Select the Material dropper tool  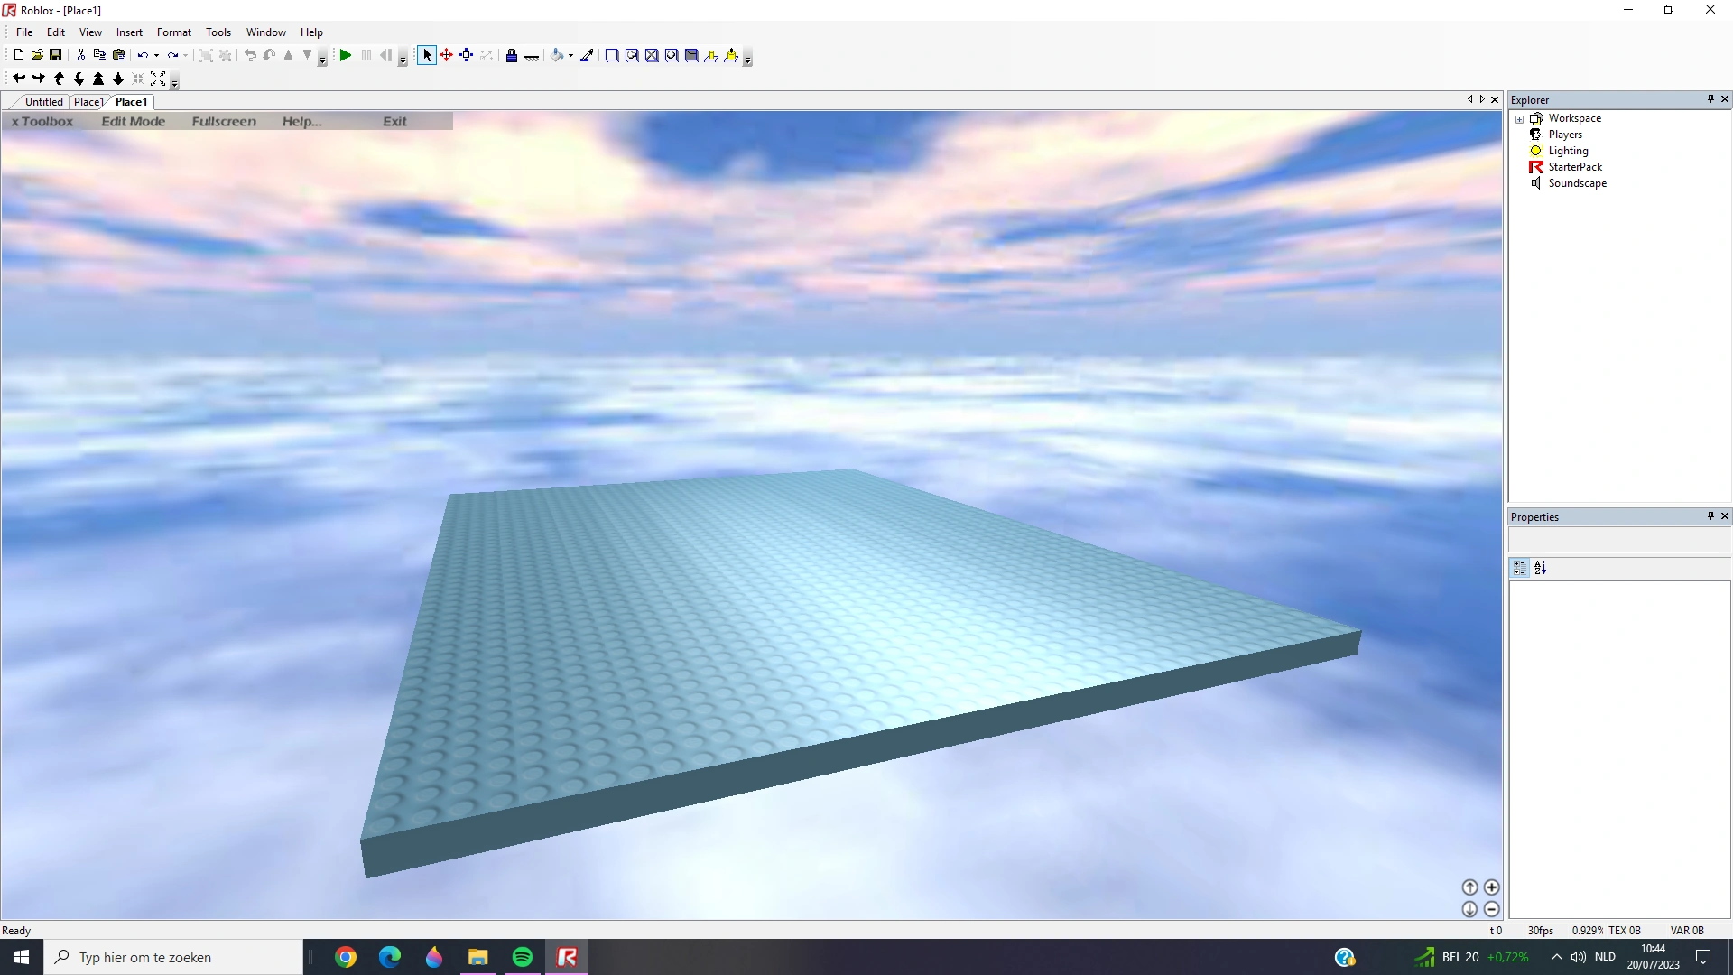[587, 55]
